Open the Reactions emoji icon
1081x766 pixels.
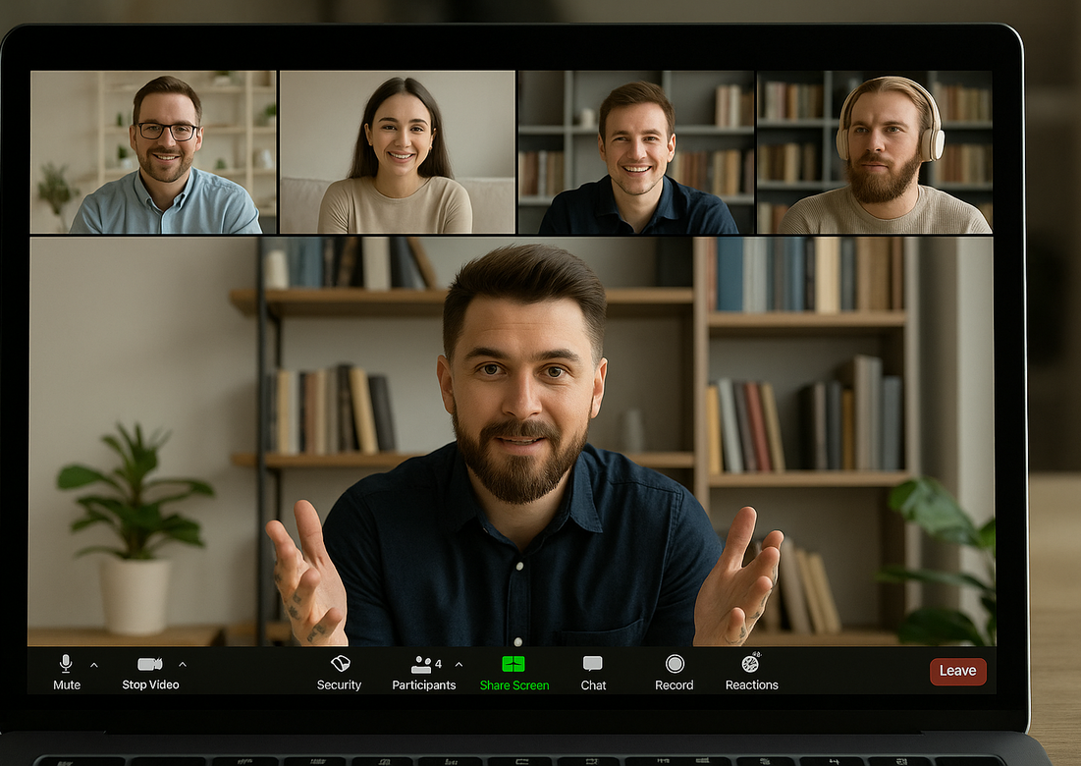coord(751,663)
